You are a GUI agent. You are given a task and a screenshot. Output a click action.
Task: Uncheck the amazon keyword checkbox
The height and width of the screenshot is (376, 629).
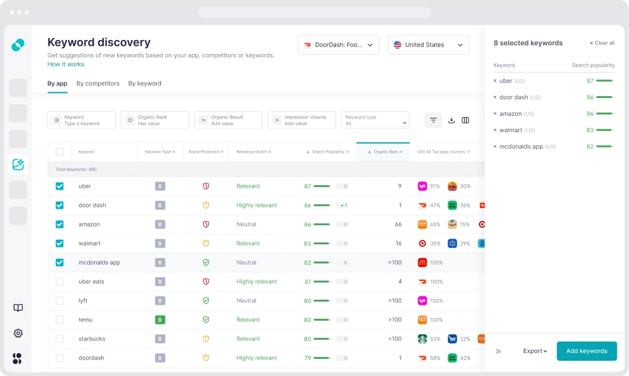click(60, 225)
